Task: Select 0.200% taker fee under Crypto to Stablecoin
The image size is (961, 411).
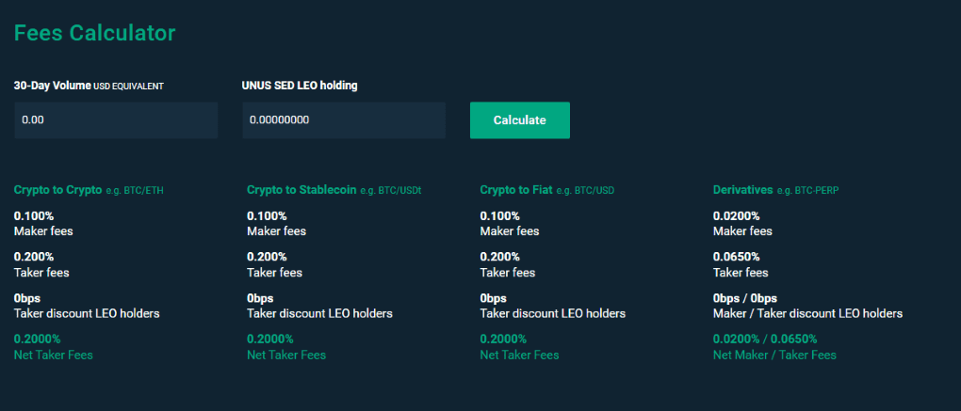Action: pos(267,257)
